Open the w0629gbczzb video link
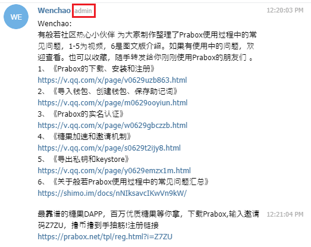Viewport: 311px width, 247px height. click(x=112, y=126)
